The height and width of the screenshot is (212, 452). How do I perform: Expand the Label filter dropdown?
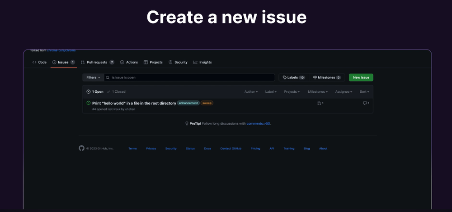271,92
